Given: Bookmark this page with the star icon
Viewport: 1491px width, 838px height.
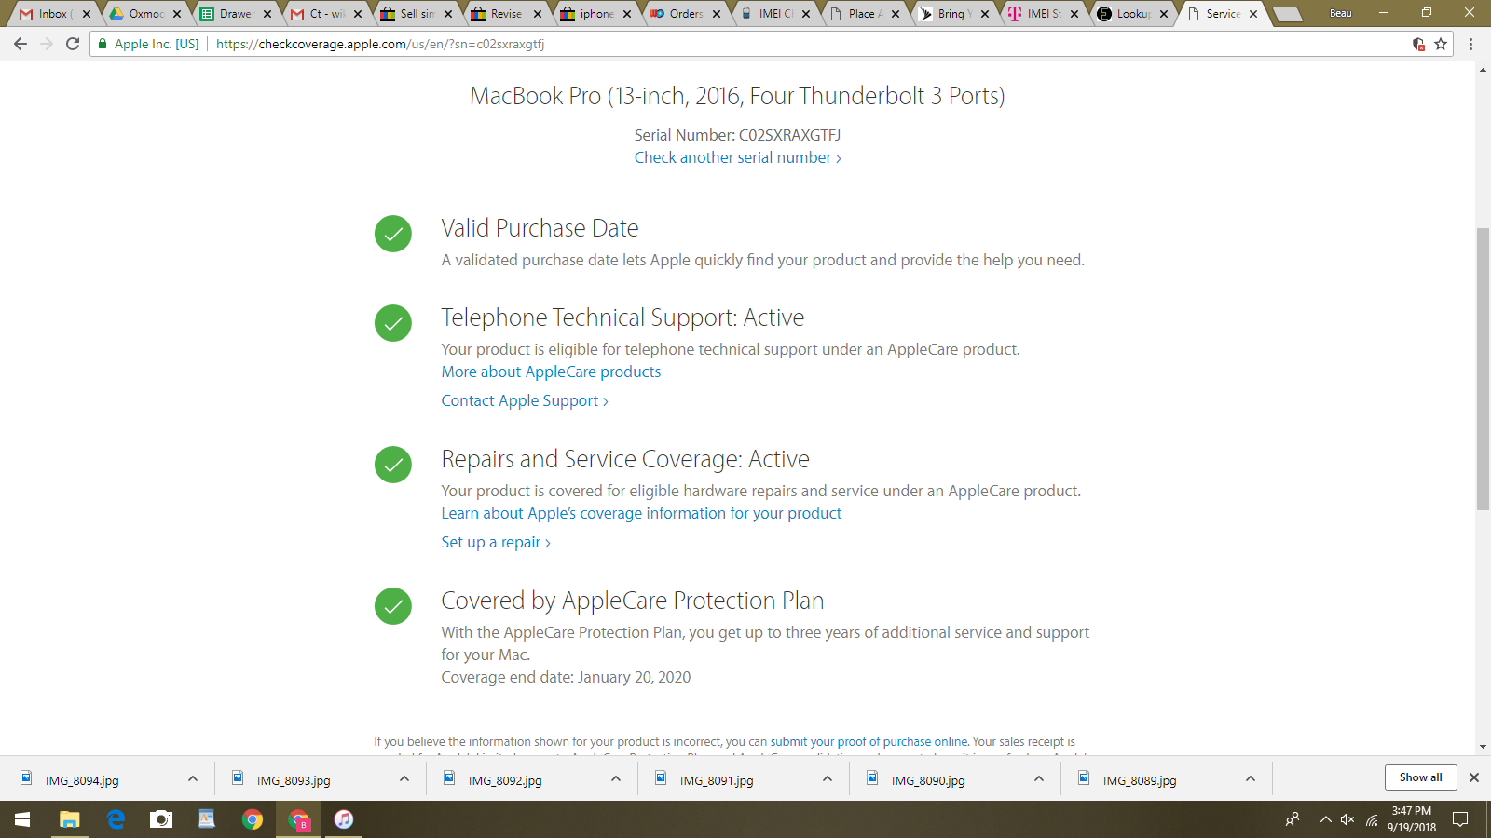Looking at the screenshot, I should (1441, 44).
